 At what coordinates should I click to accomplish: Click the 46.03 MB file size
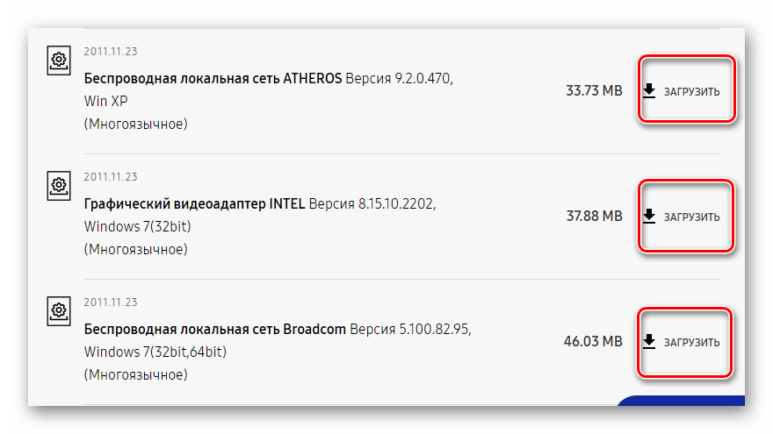[x=592, y=341]
